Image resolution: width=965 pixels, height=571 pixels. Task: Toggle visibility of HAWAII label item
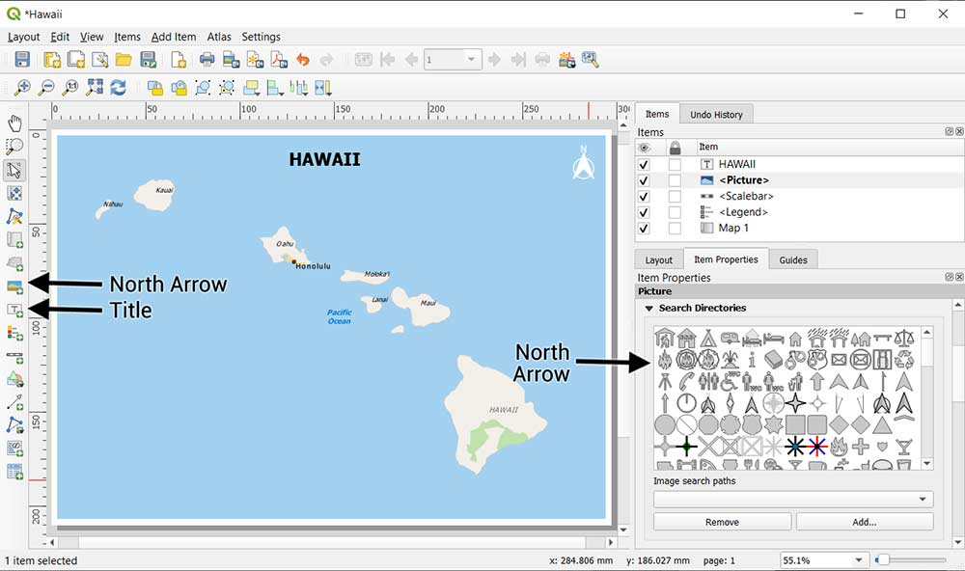[x=644, y=164]
